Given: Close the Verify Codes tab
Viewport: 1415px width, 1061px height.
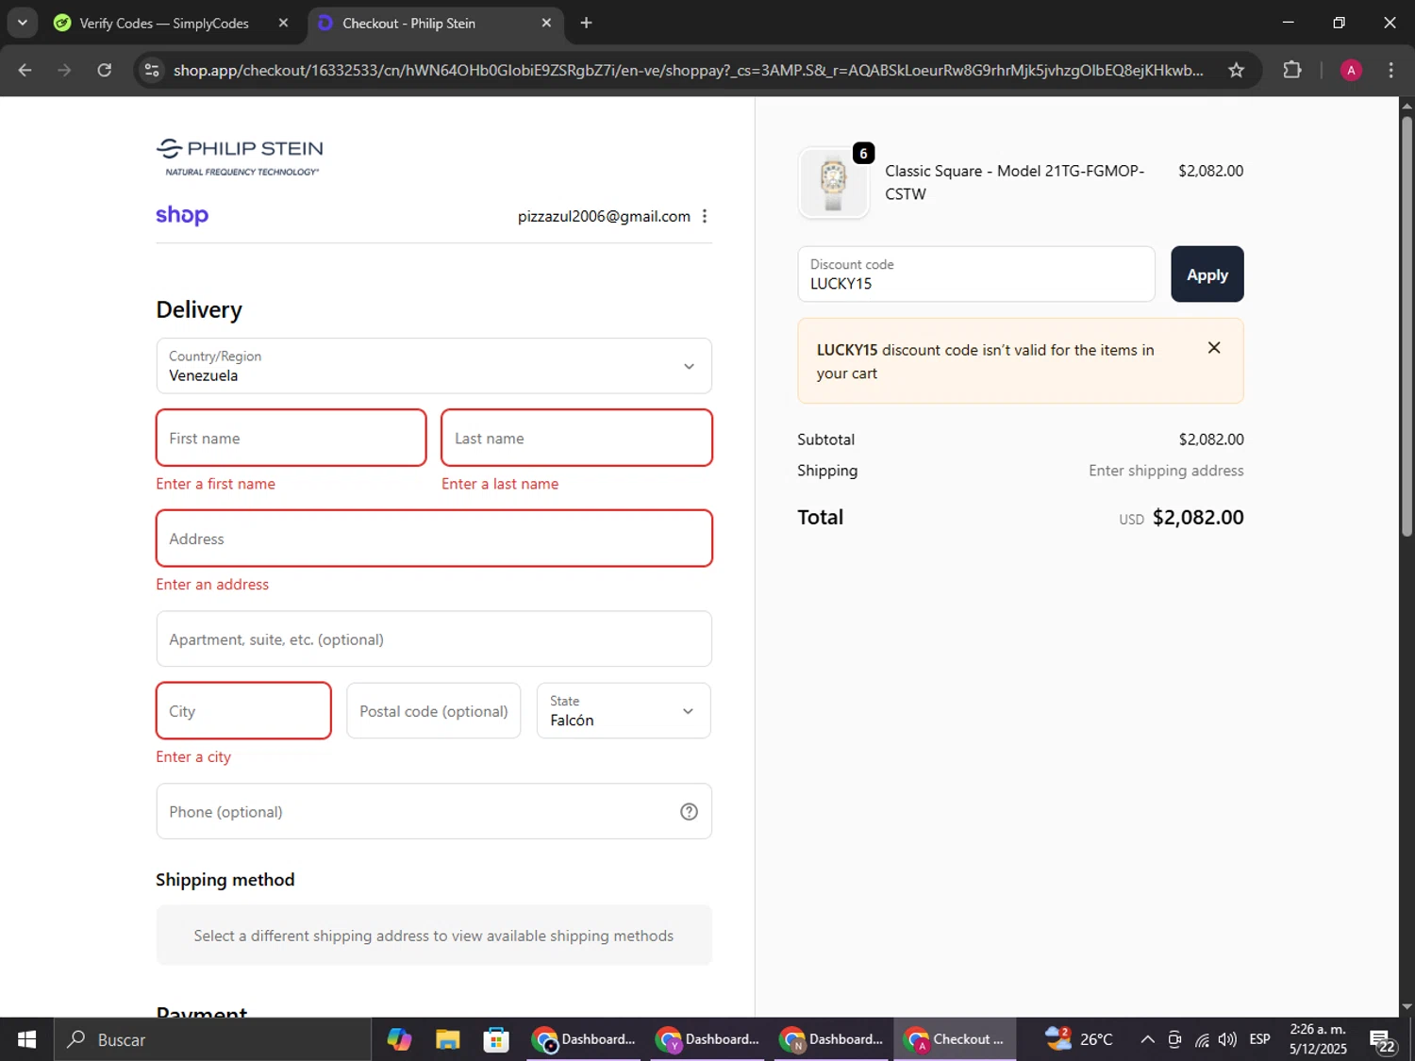Looking at the screenshot, I should (283, 23).
